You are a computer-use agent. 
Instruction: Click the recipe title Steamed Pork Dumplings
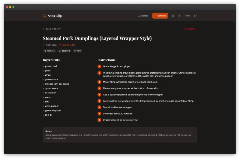[97, 38]
